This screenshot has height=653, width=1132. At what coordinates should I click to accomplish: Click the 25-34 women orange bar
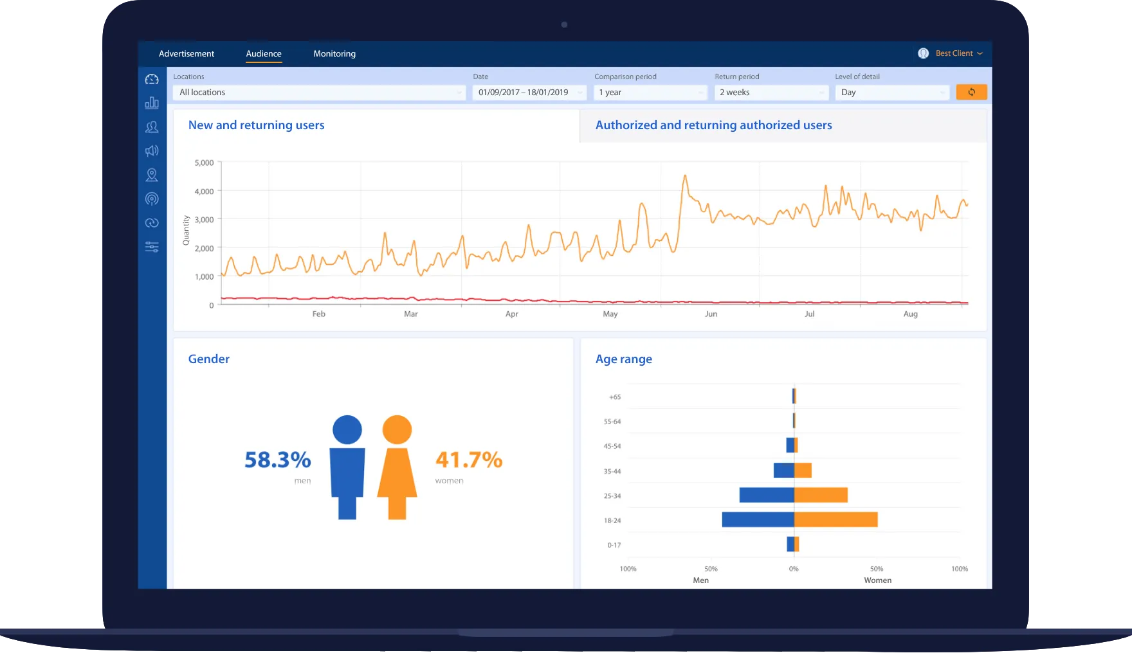click(x=821, y=495)
